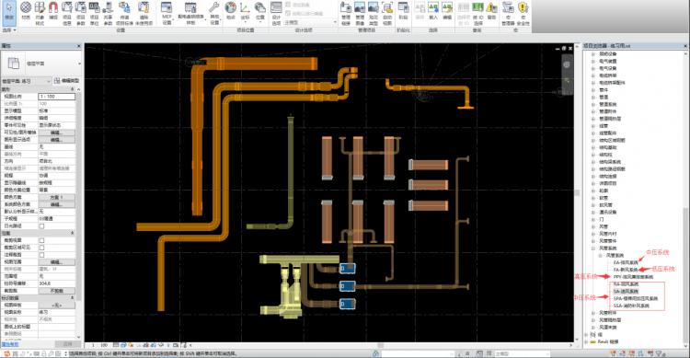Open Project Units settings

(x=94, y=13)
